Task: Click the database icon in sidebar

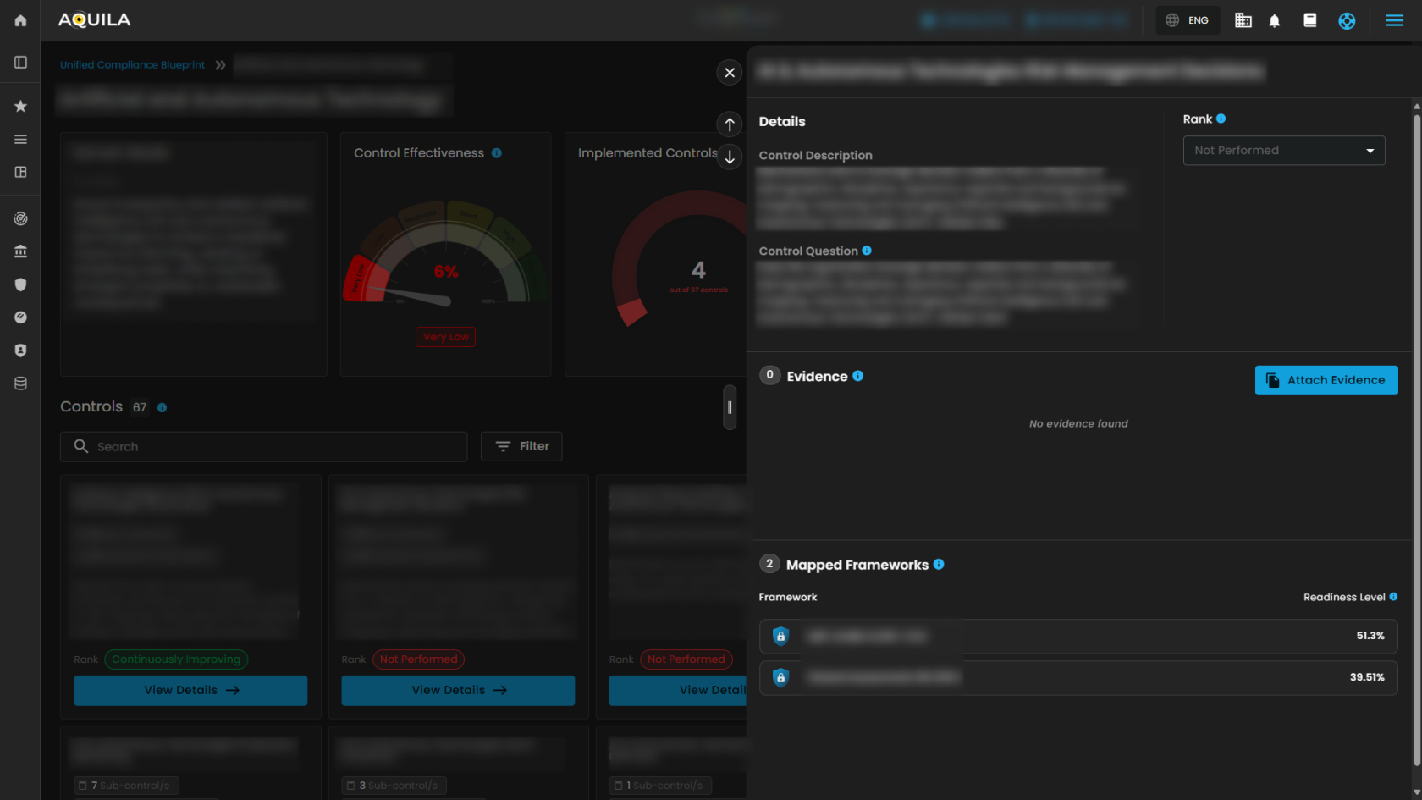Action: (x=20, y=383)
